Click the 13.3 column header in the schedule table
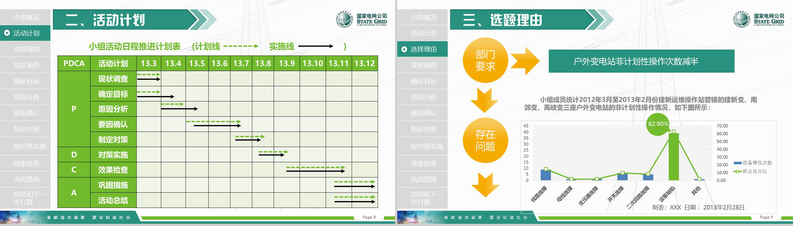 click(148, 63)
